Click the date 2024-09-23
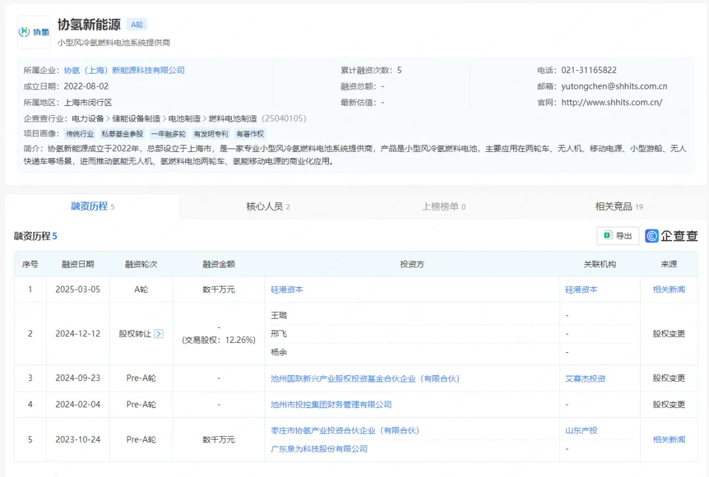The height and width of the screenshot is (477, 709). (x=77, y=378)
